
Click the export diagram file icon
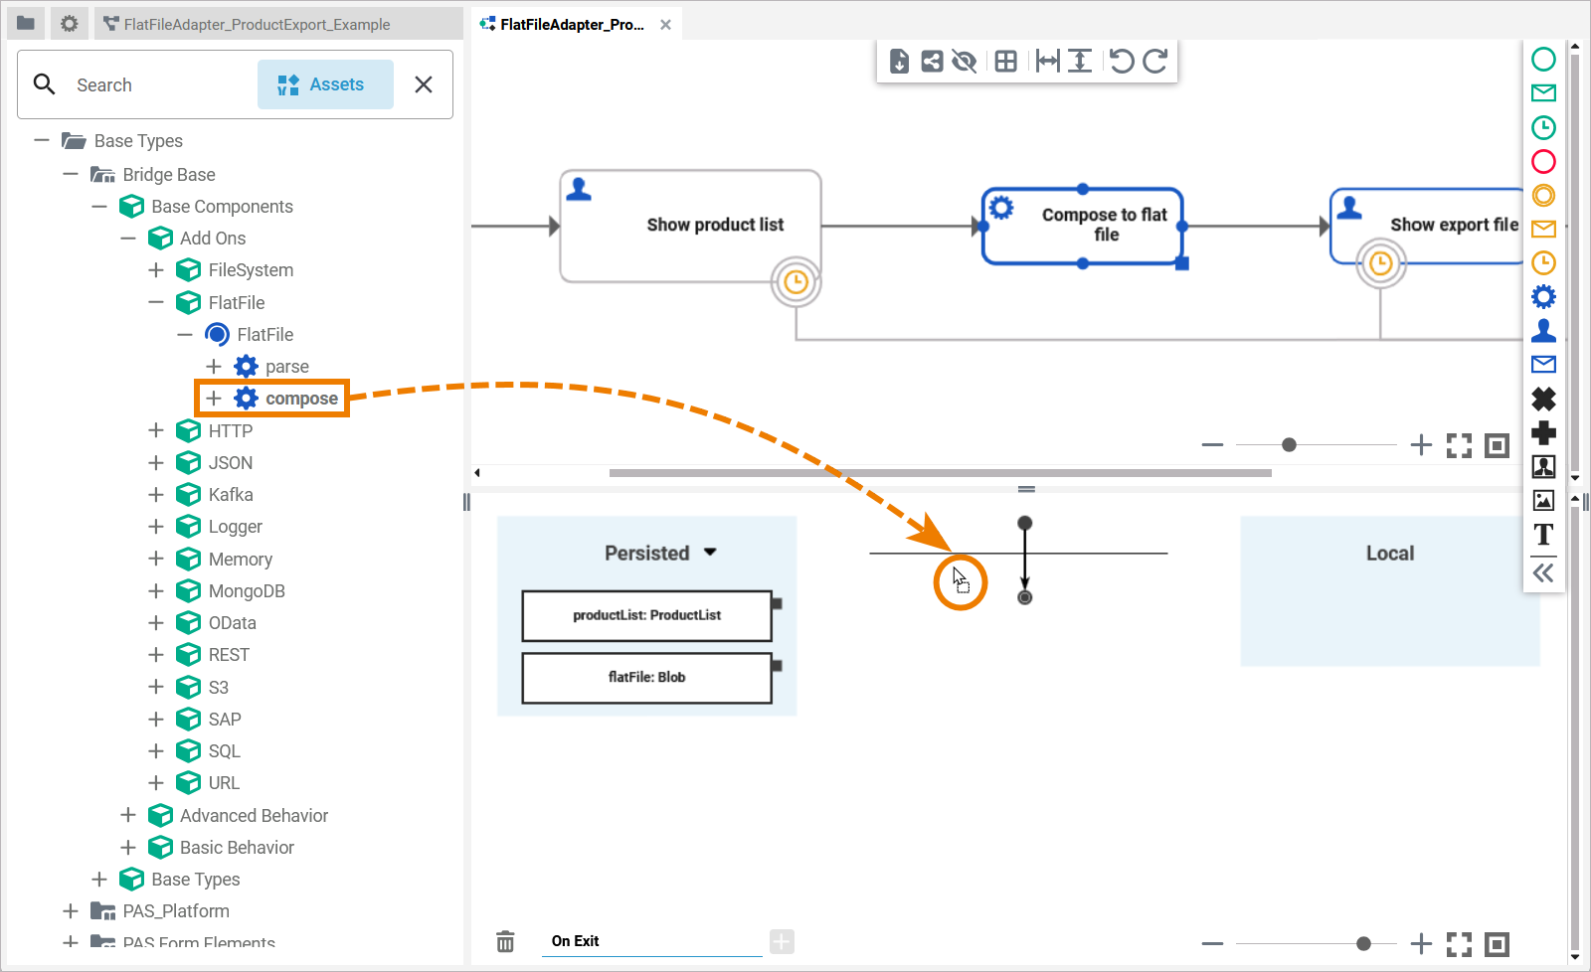(899, 62)
